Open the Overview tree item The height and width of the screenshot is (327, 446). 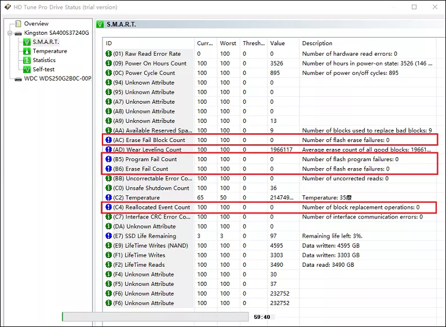tap(36, 24)
